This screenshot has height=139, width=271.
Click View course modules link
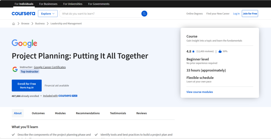[x=200, y=92]
